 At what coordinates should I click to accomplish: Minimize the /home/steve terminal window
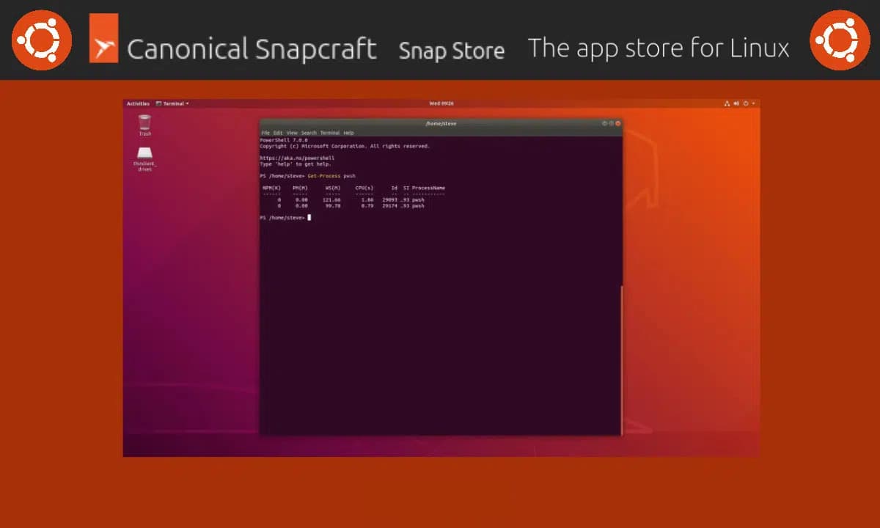point(604,123)
